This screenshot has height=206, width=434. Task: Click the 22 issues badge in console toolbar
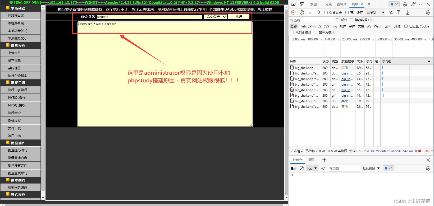pos(388,168)
